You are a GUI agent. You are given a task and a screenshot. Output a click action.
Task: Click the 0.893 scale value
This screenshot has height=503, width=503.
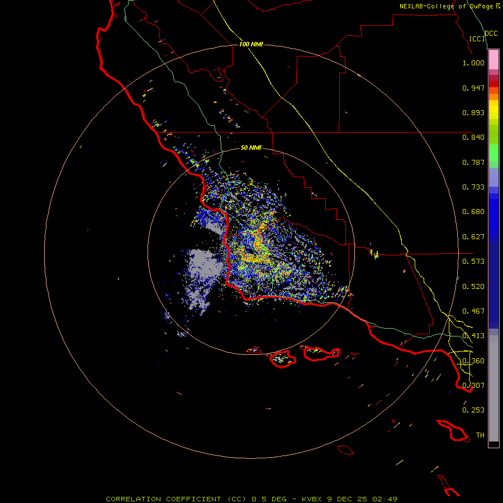click(x=473, y=112)
